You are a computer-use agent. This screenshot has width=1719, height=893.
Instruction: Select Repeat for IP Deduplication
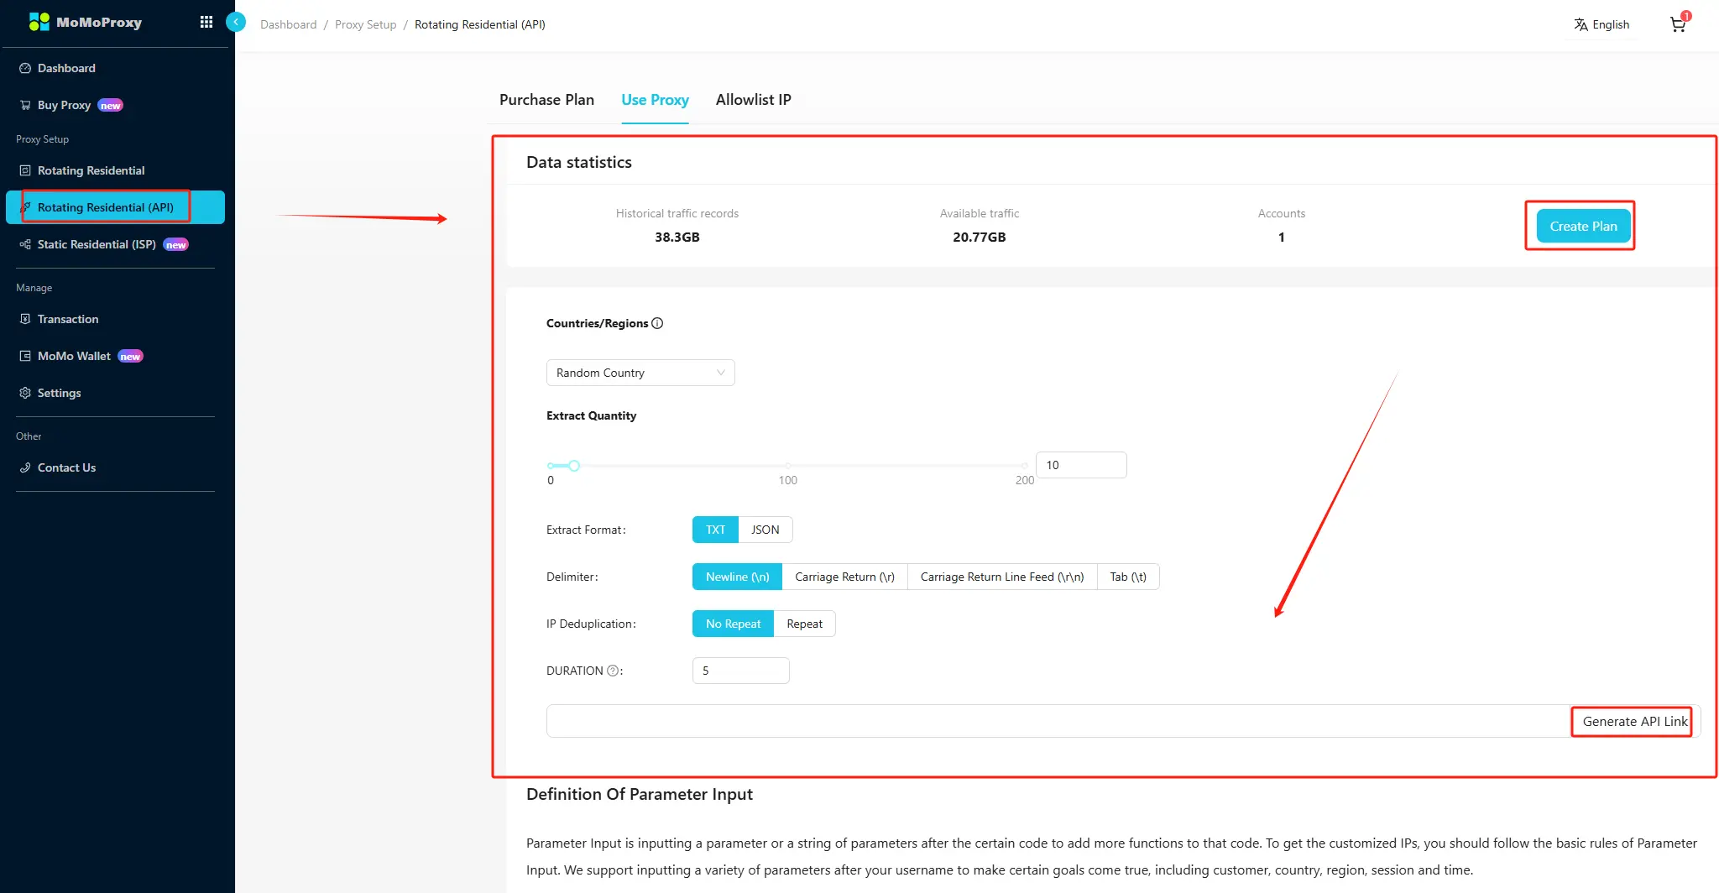pos(804,624)
